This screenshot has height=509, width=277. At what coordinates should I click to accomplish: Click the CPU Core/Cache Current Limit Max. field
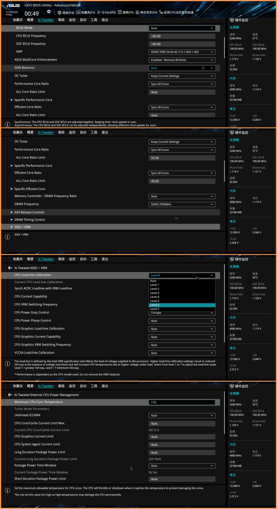tap(182, 424)
